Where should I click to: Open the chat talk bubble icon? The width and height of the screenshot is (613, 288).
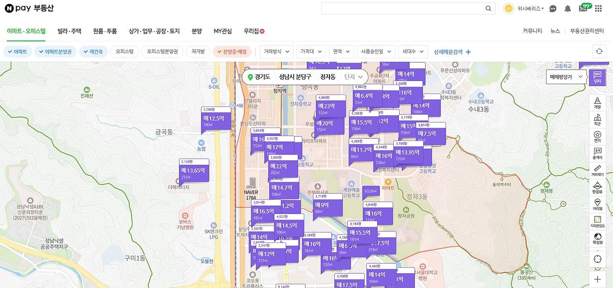(553, 9)
